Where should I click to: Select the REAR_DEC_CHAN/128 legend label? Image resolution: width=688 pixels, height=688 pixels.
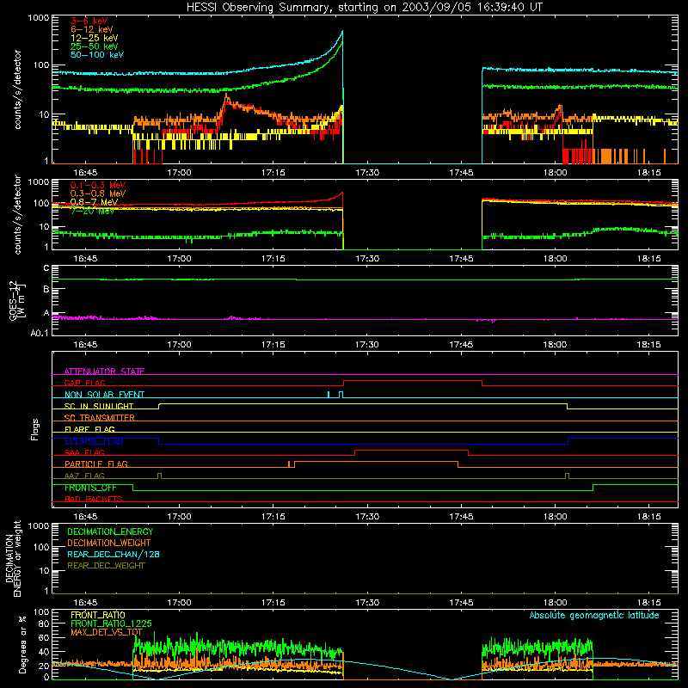tap(114, 554)
